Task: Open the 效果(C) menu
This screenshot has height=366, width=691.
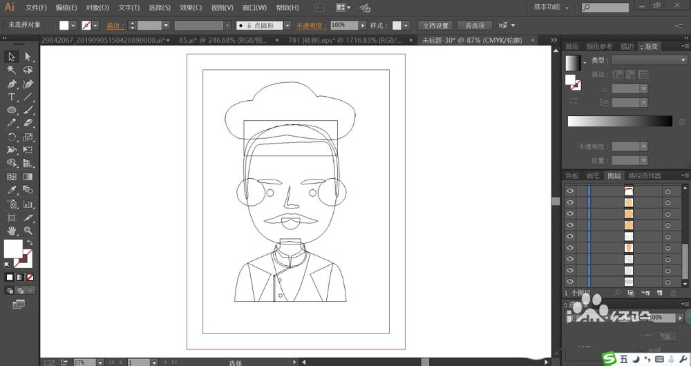Action: coord(191,8)
